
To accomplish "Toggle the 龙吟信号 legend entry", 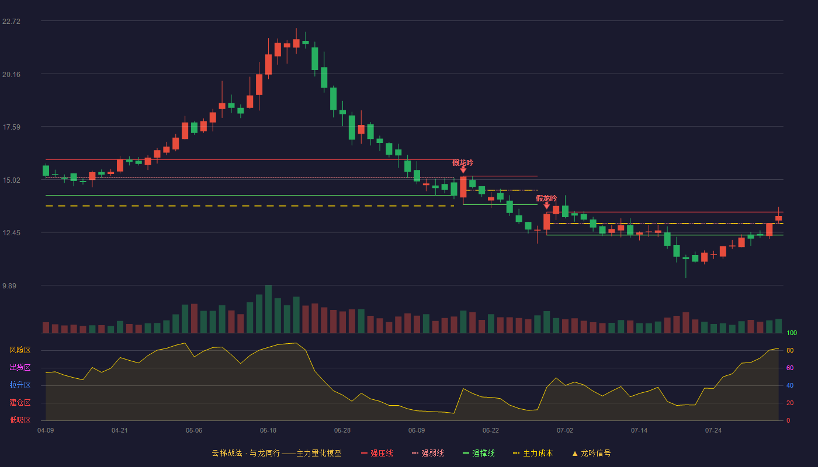I will (591, 453).
